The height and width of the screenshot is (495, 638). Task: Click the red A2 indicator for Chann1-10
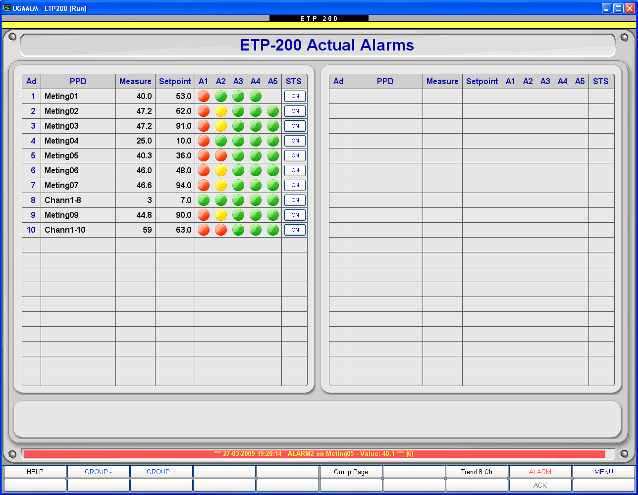[x=221, y=230]
